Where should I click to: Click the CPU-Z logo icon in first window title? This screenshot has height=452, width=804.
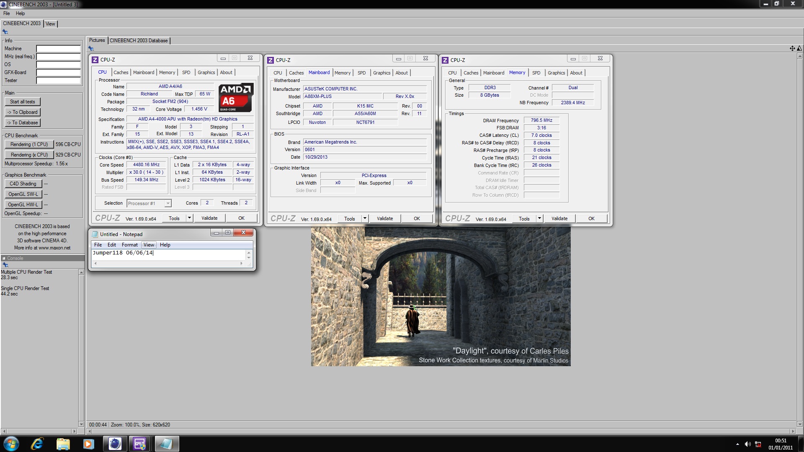click(95, 59)
